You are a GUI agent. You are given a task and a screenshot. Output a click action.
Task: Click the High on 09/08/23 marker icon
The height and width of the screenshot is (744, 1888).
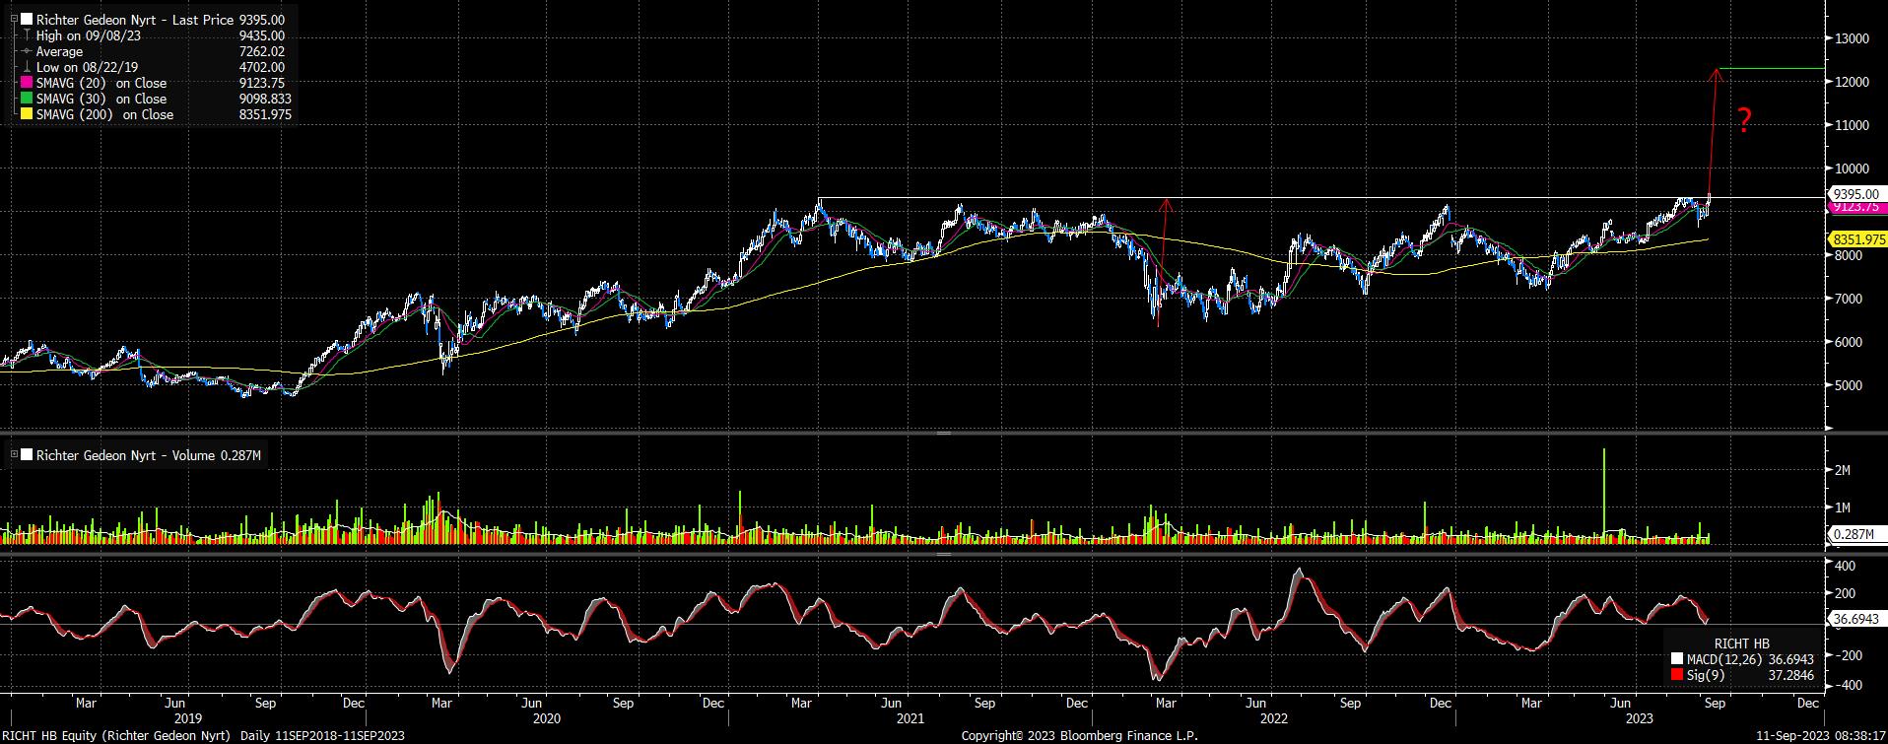coord(27,35)
